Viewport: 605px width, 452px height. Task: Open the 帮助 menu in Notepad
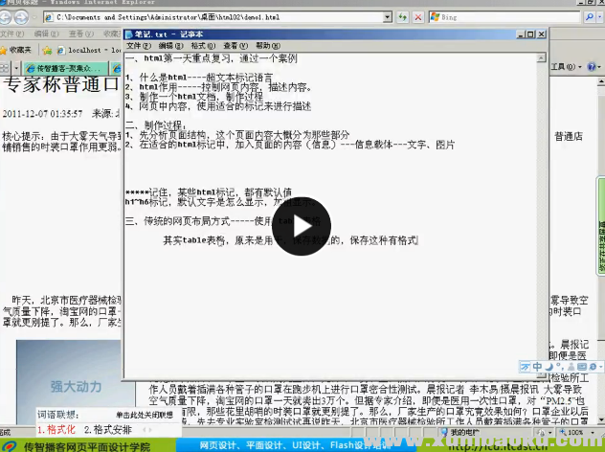point(263,46)
